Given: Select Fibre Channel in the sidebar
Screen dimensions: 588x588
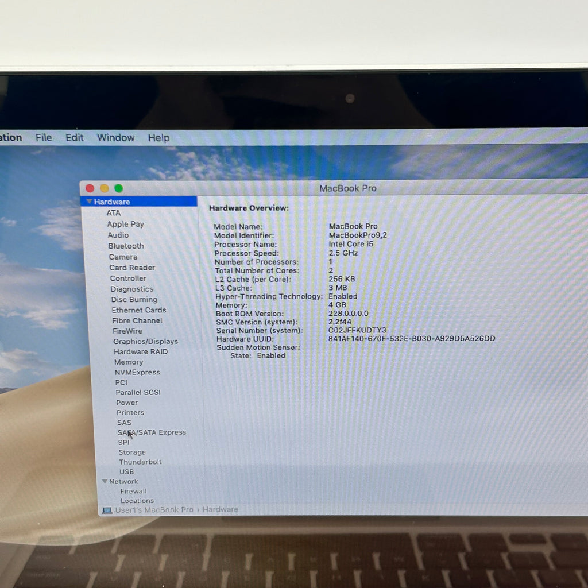Looking at the screenshot, I should 137,320.
